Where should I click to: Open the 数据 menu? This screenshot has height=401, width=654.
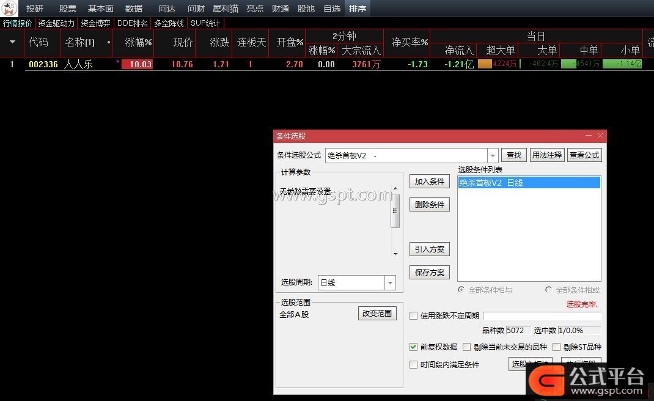point(133,9)
